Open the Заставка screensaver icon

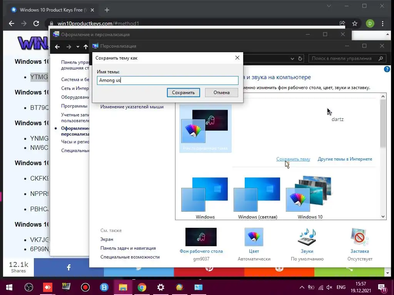coord(360,237)
